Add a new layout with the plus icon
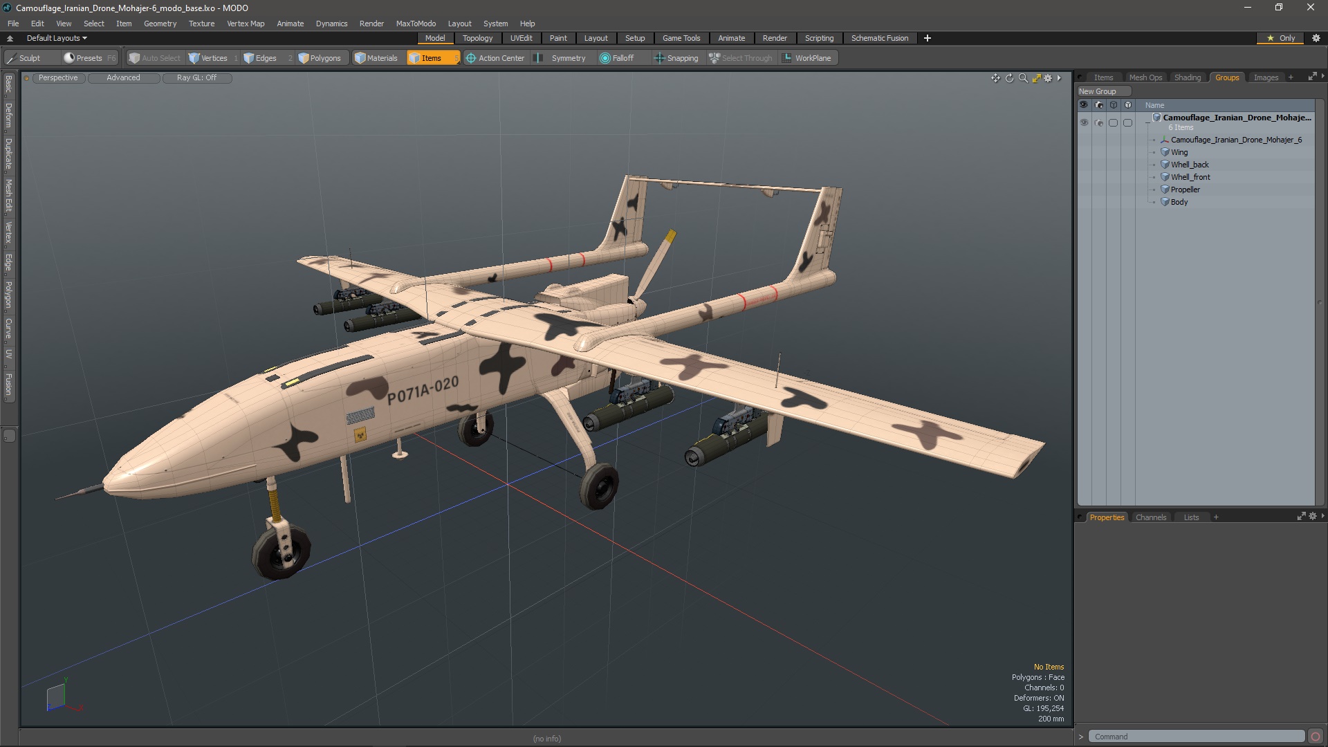 coord(927,38)
